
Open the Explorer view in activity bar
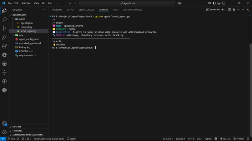tap(4, 11)
